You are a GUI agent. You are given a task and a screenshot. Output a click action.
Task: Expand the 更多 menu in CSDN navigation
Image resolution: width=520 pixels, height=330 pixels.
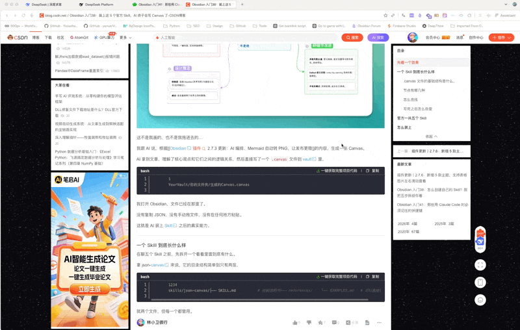(x=125, y=38)
